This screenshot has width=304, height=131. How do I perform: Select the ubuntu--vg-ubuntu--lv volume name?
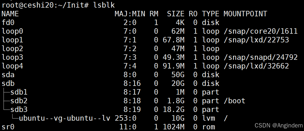coord(65,118)
